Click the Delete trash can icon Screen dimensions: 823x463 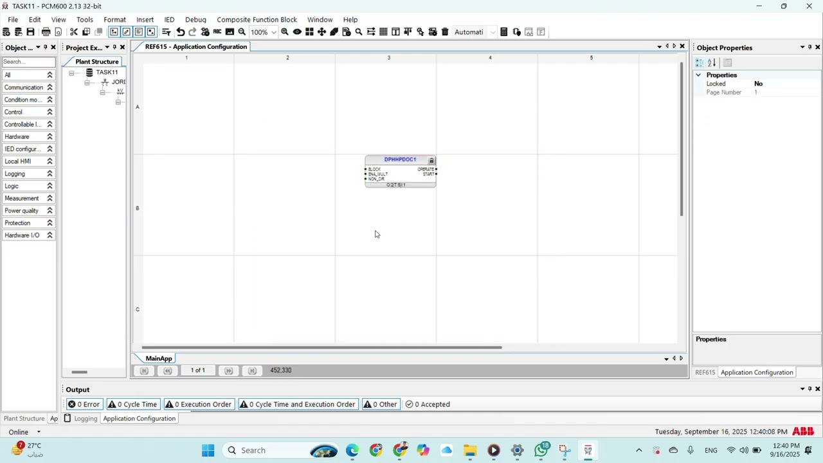click(445, 32)
